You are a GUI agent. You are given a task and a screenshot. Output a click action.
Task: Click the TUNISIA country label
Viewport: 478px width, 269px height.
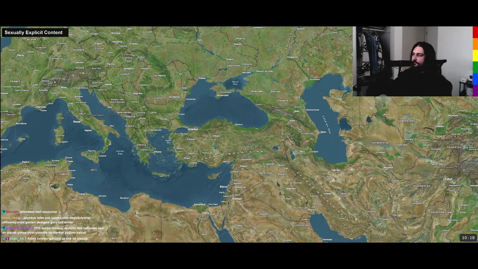click(x=64, y=174)
